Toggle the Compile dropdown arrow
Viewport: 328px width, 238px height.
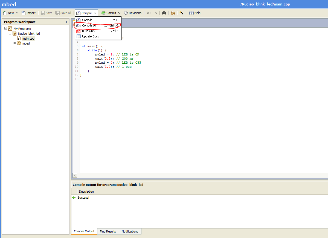(x=95, y=13)
